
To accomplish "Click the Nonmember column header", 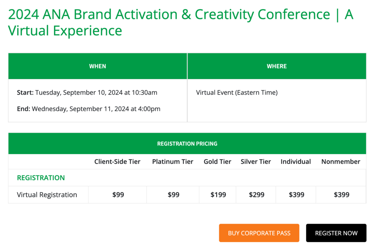I will (341, 162).
